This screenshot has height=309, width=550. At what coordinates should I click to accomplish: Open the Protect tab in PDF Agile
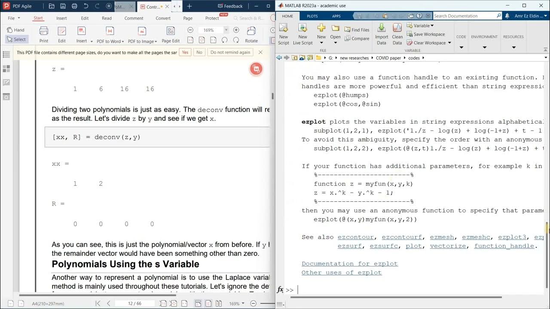pyautogui.click(x=212, y=18)
